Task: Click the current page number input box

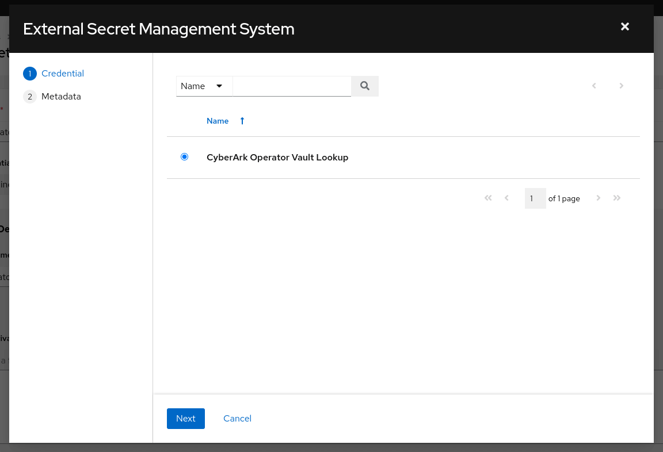Action: click(x=535, y=198)
